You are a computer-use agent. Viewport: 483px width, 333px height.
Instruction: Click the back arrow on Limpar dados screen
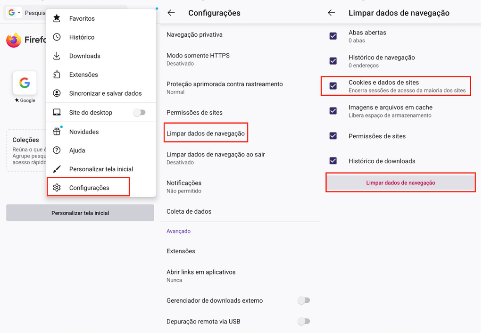(332, 13)
